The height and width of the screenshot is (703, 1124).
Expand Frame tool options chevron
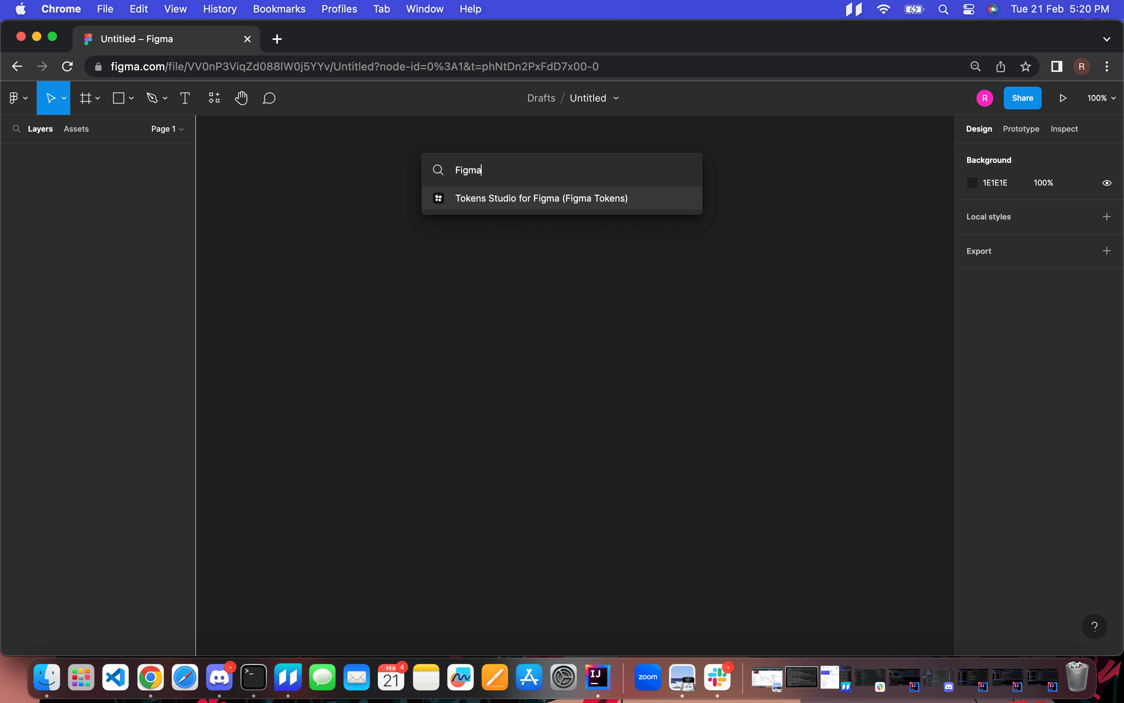(98, 98)
